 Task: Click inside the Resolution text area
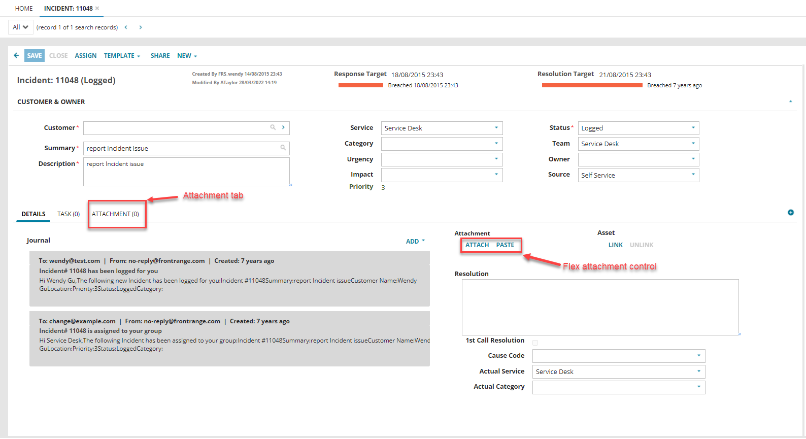pos(600,307)
